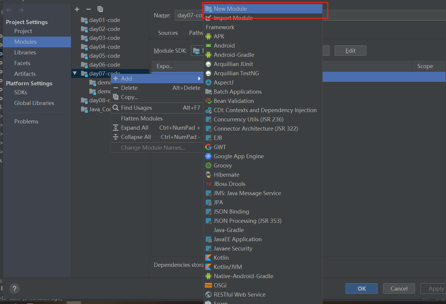Image resolution: width=446 pixels, height=304 pixels.
Task: Open the Problems section
Action: pyautogui.click(x=26, y=121)
